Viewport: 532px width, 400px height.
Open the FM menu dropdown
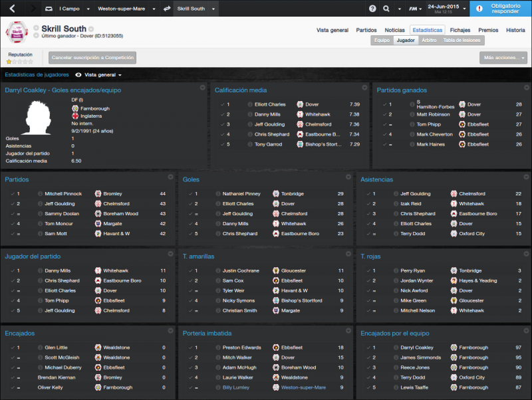click(415, 9)
